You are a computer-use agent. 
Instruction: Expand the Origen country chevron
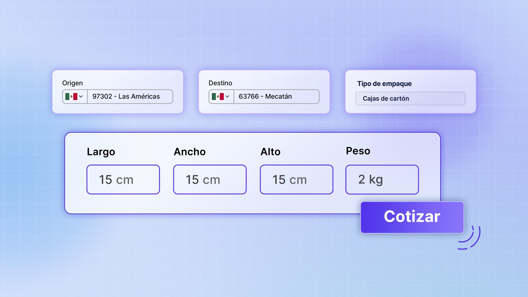81,97
